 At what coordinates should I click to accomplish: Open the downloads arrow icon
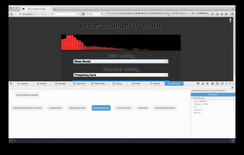click(x=213, y=14)
